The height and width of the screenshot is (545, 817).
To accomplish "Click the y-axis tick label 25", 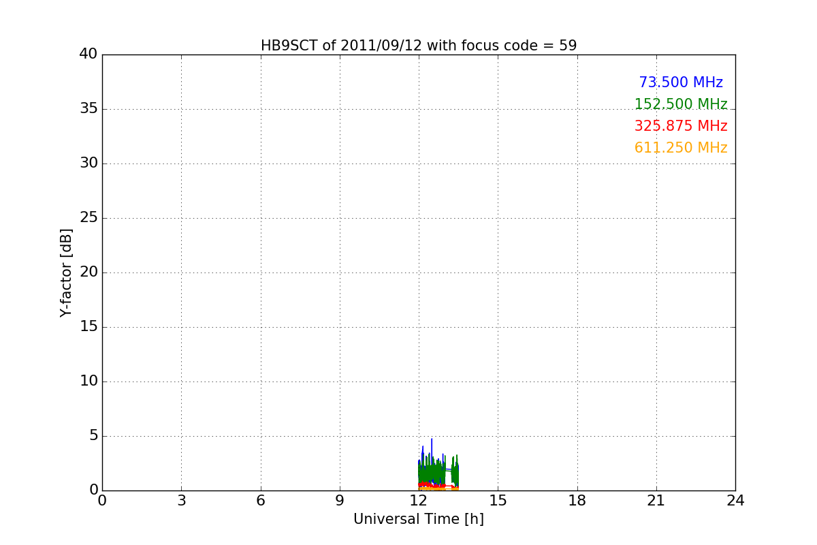I will [x=89, y=218].
